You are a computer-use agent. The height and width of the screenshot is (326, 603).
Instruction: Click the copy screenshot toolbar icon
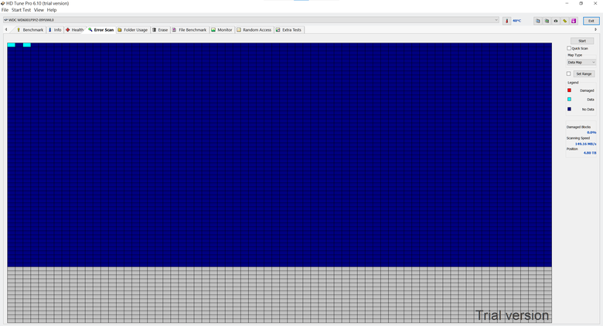coord(547,21)
